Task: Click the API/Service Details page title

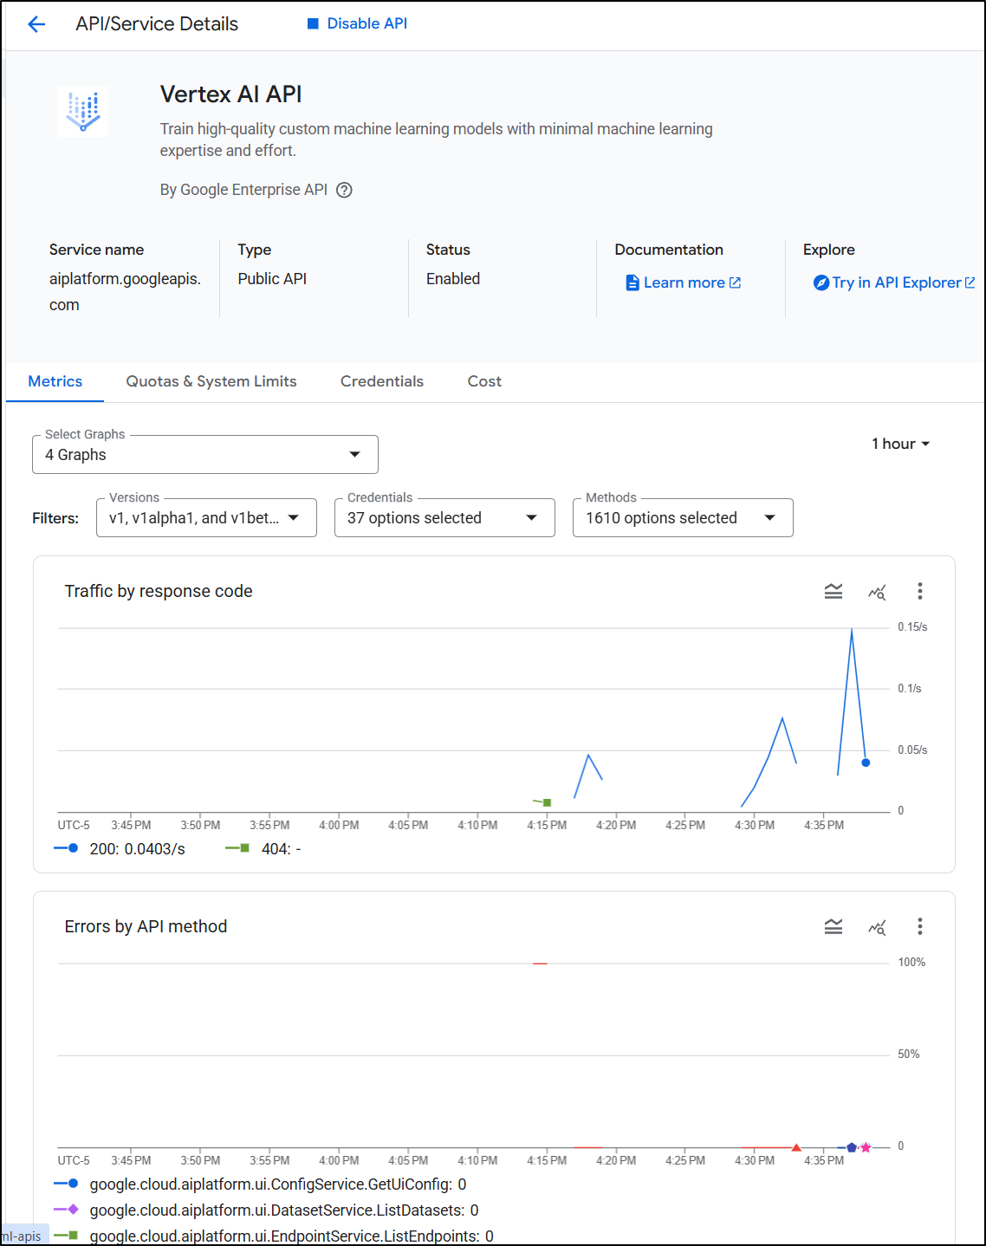Action: [x=157, y=24]
